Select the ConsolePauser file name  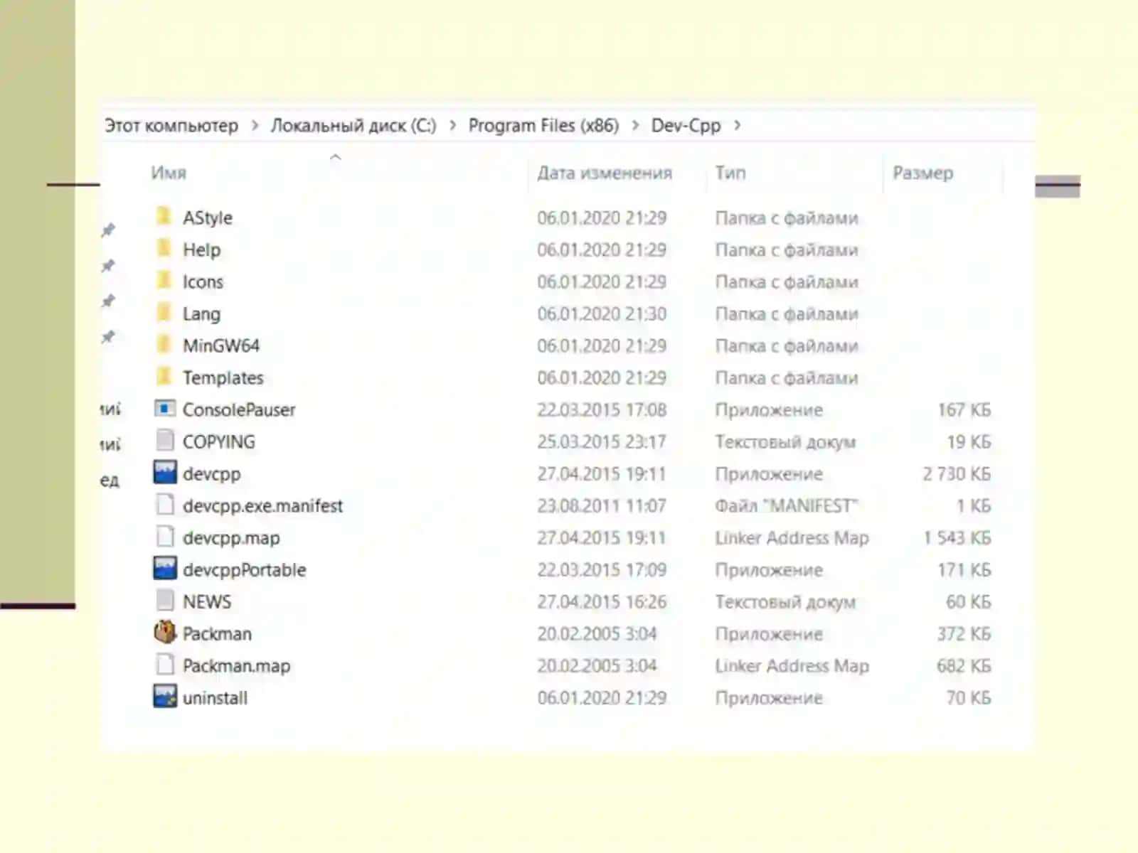pos(239,409)
